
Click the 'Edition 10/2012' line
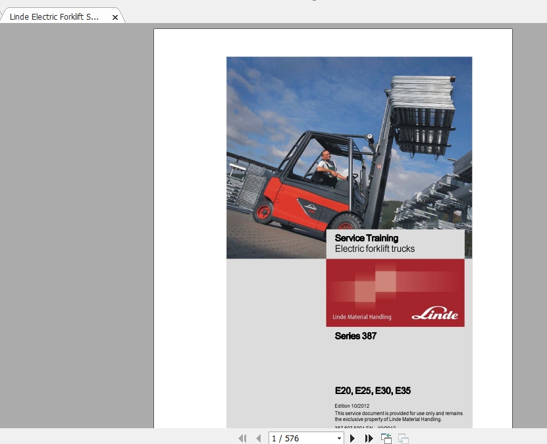[352, 406]
